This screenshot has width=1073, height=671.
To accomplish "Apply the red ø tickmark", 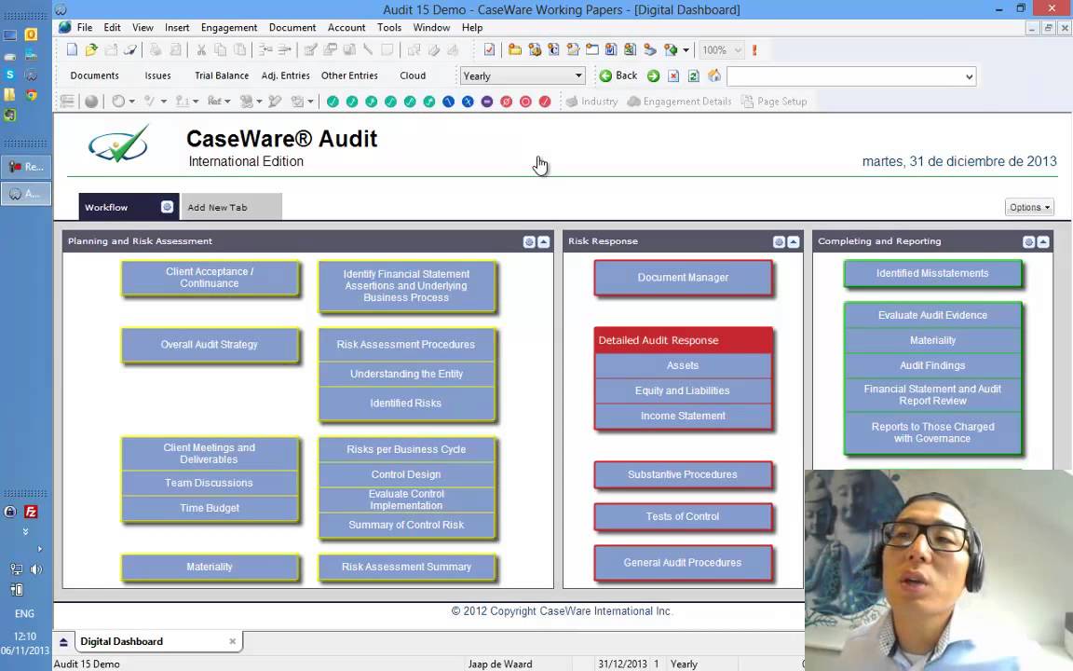I will pos(507,102).
